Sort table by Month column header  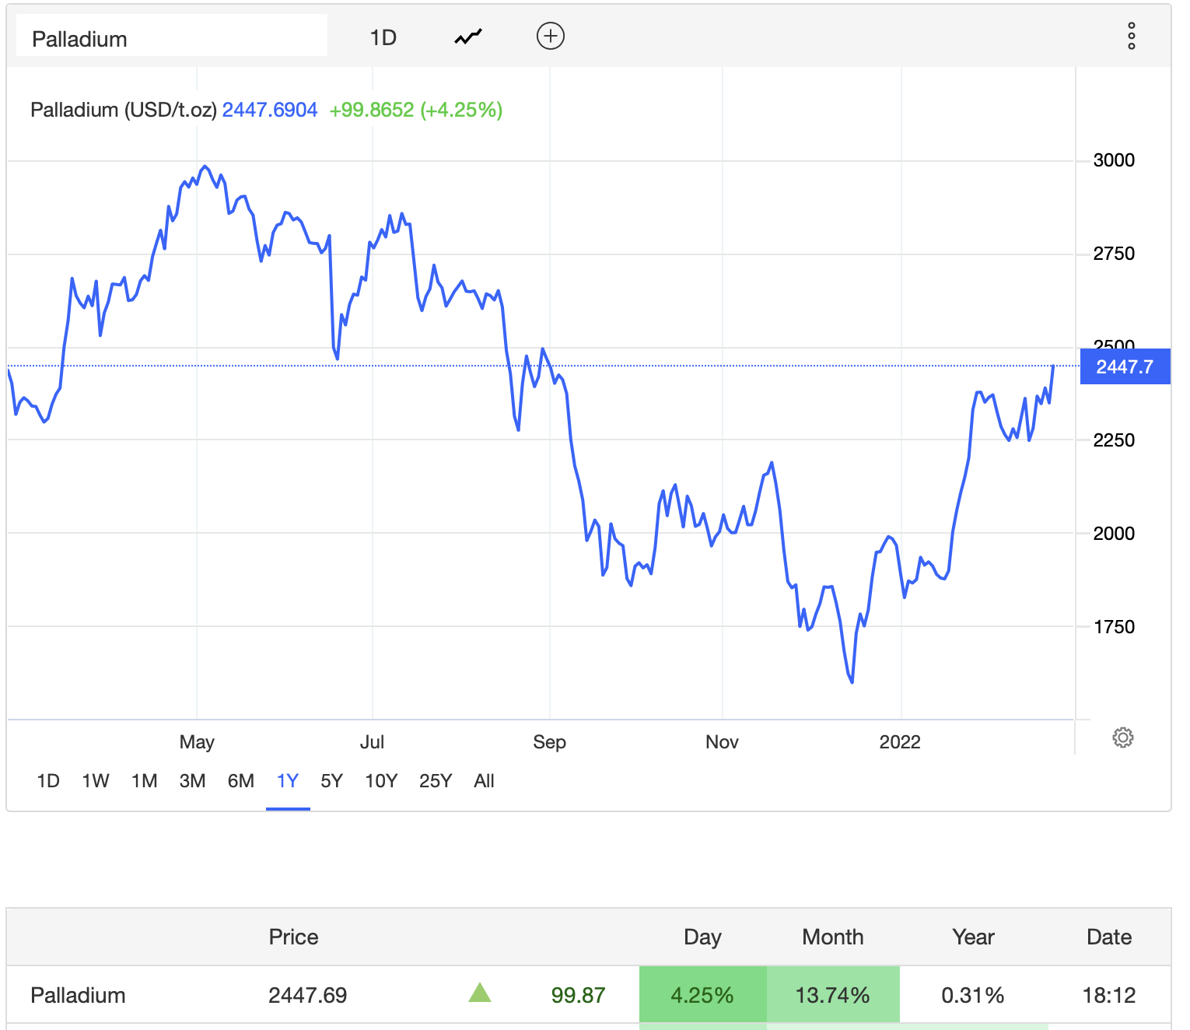click(832, 937)
